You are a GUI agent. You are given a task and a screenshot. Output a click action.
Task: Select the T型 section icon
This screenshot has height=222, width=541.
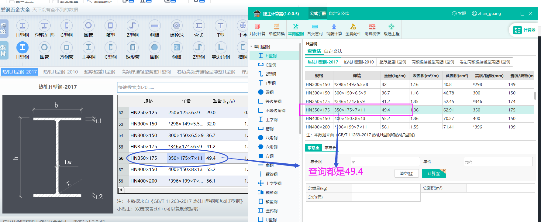click(221, 29)
